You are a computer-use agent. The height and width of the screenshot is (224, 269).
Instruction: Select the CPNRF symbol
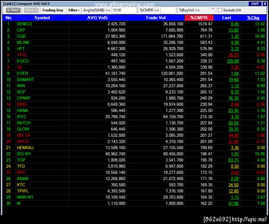24,98
